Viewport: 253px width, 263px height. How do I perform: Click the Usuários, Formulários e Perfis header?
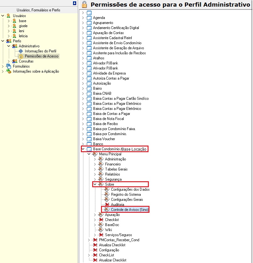tap(38, 10)
